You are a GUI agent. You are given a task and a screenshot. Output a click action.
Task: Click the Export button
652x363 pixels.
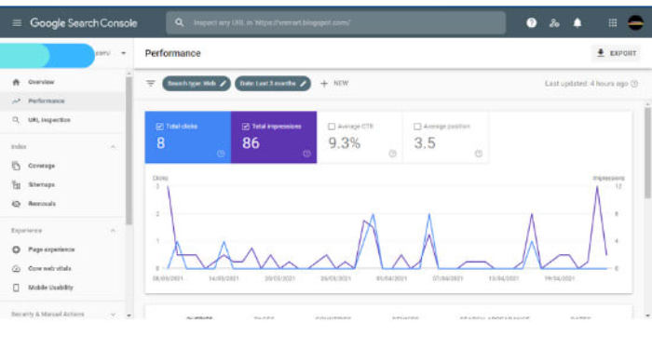617,53
